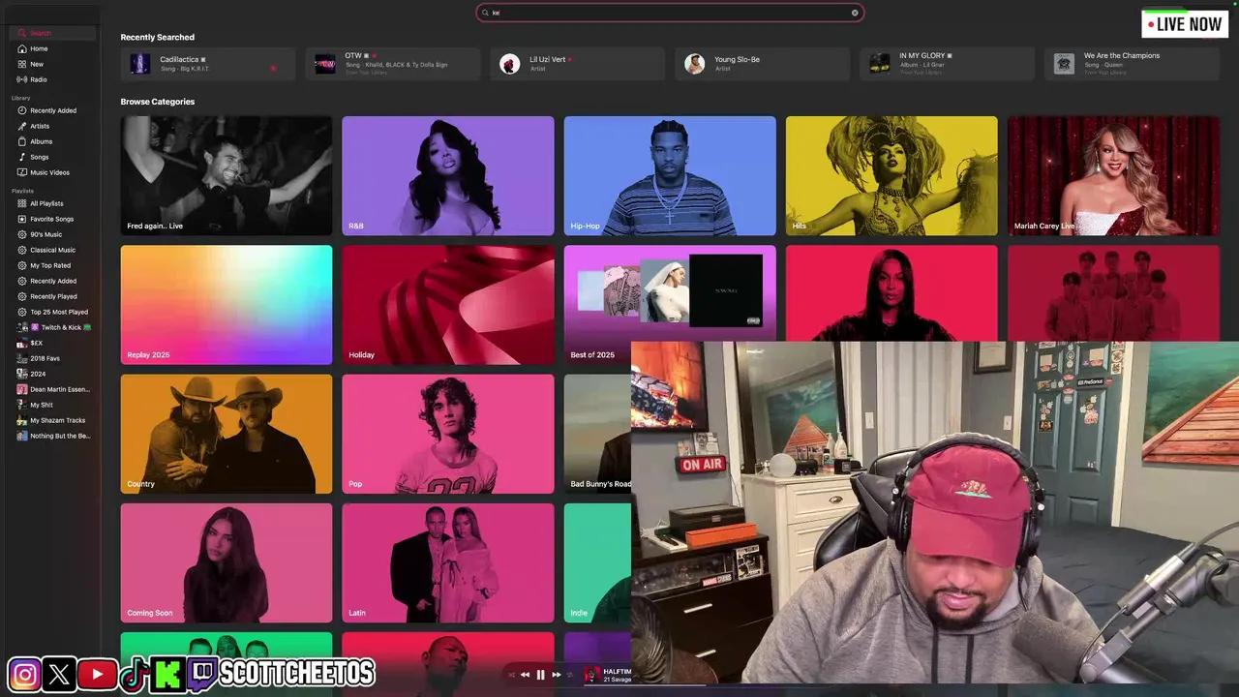This screenshot has height=697, width=1239.
Task: Open the Bad Bunny's Road tile
Action: (x=597, y=434)
